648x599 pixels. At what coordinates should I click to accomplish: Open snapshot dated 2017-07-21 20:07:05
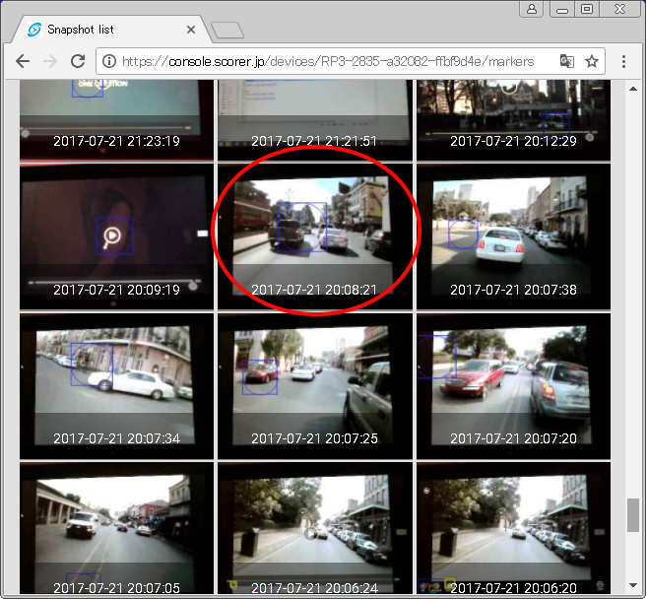(x=116, y=528)
